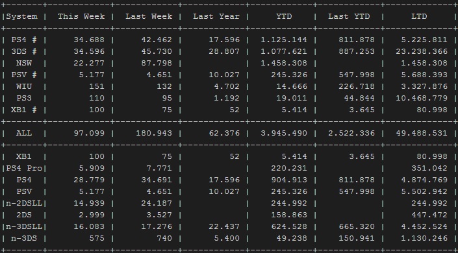
Task: Select the Last YTD column header
Action: click(349, 16)
